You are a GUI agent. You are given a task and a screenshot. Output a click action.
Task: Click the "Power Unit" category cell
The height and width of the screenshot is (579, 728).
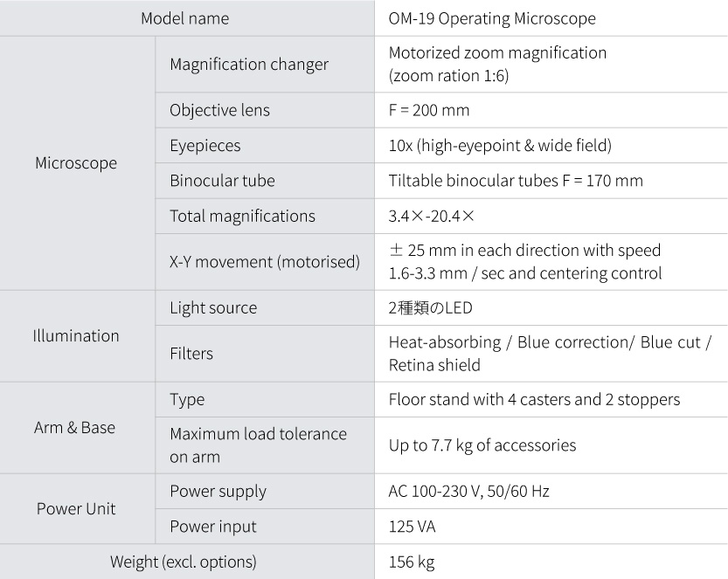[x=75, y=509]
